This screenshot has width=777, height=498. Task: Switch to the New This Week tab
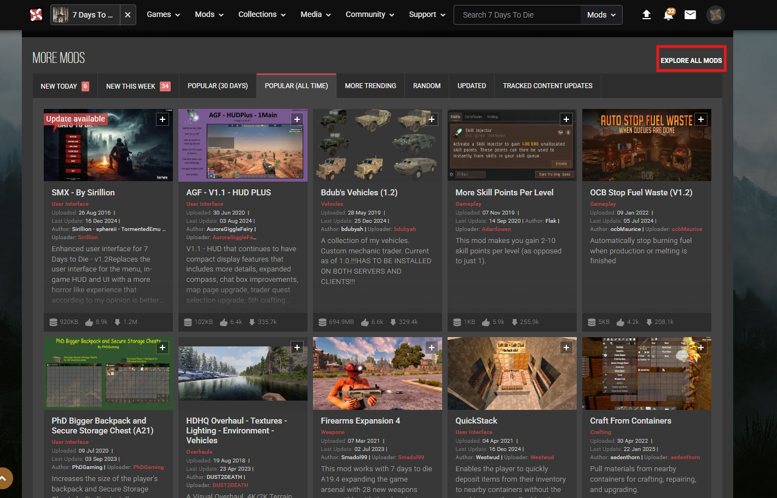pyautogui.click(x=138, y=86)
